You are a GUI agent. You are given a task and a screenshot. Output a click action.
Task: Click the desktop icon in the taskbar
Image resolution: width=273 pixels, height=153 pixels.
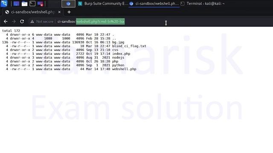[x=16, y=4]
